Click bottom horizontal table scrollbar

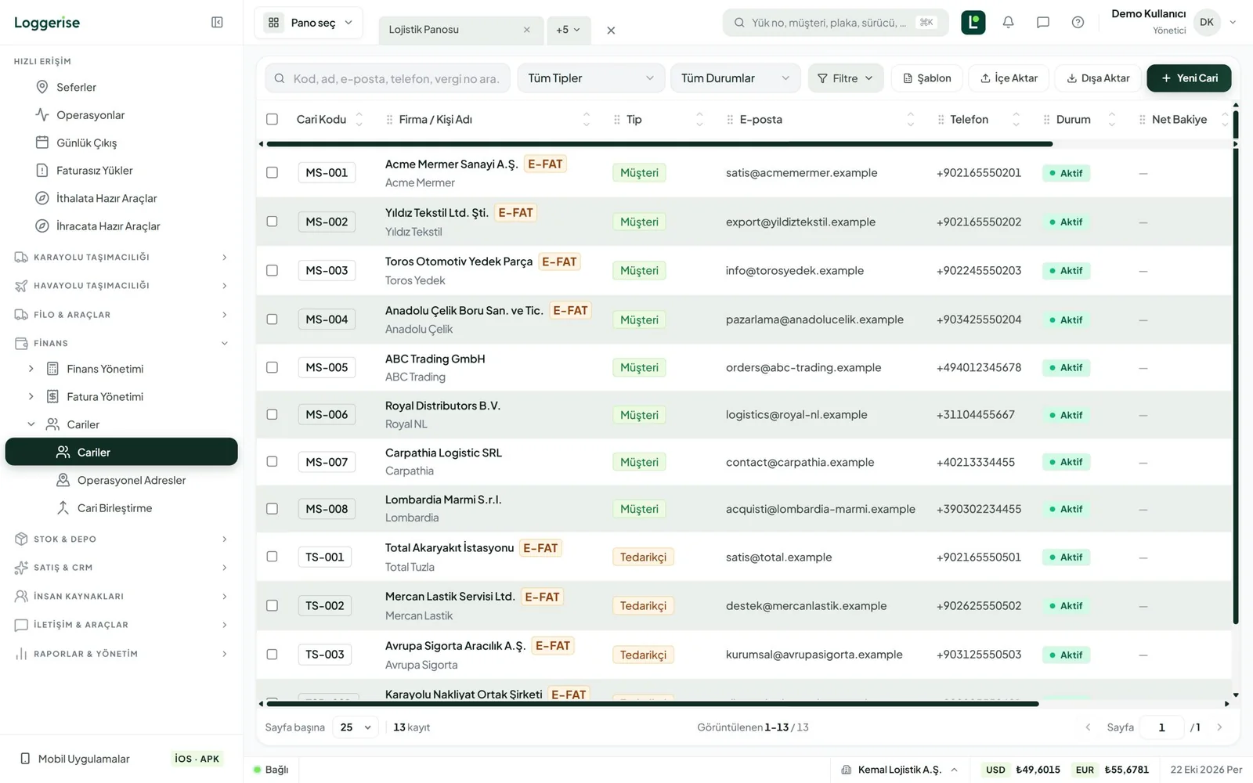coord(653,704)
